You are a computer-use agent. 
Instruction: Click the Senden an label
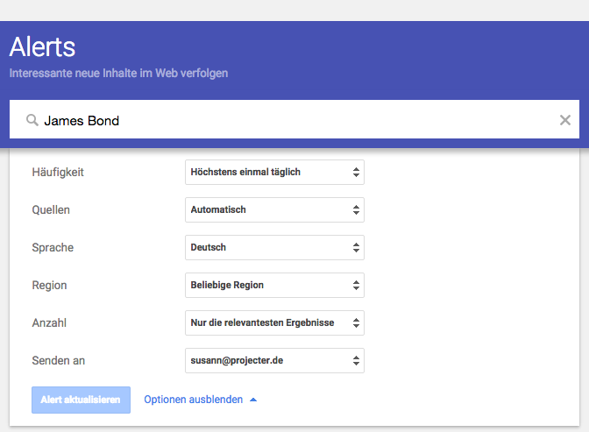tap(58, 361)
